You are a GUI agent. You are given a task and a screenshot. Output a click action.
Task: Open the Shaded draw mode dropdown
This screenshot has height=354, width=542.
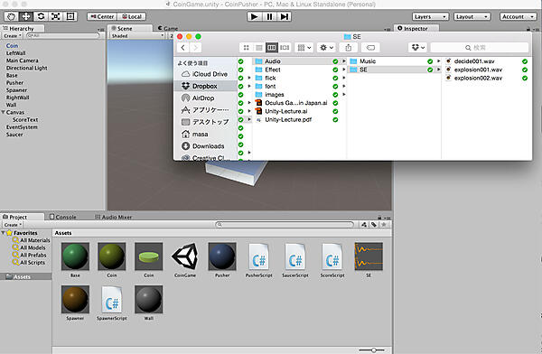[x=137, y=35]
